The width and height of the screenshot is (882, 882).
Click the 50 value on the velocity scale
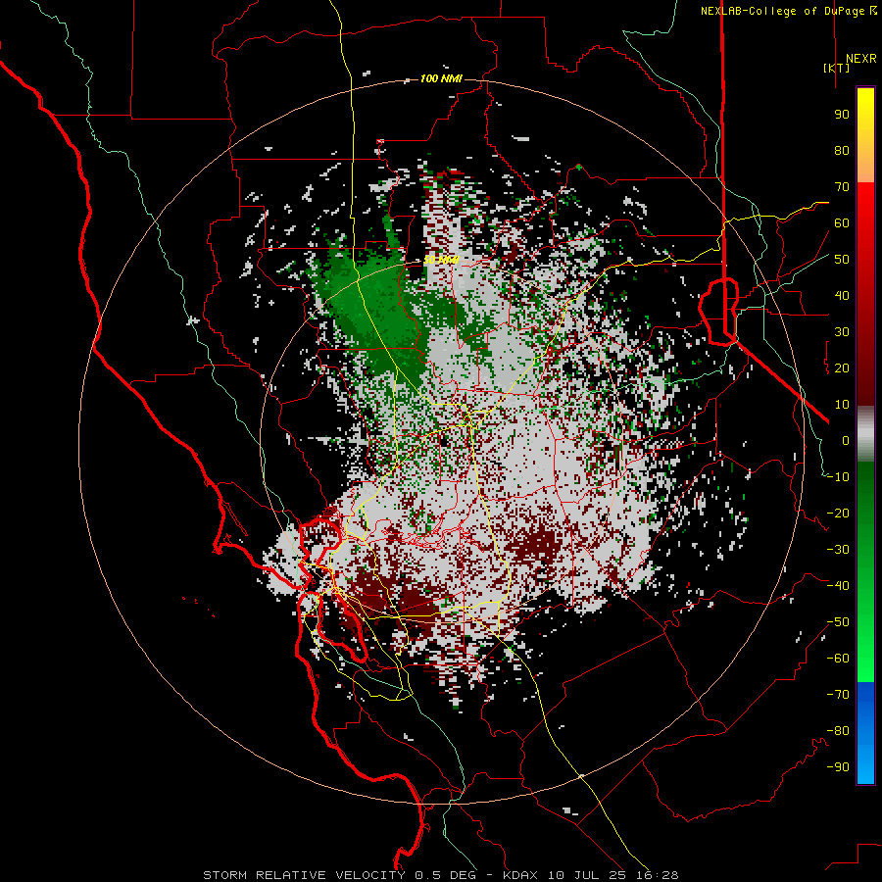pyautogui.click(x=842, y=260)
